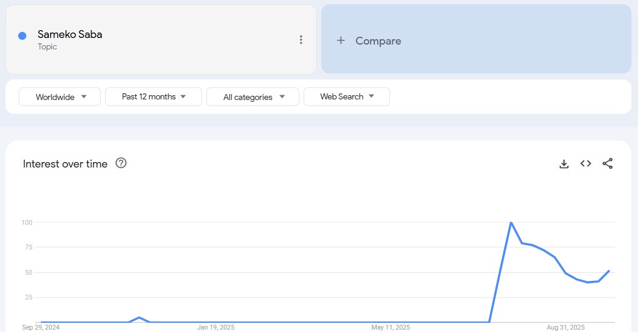Open the Past 12 months time range dropdown
Image resolution: width=638 pixels, height=332 pixels.
click(x=153, y=97)
